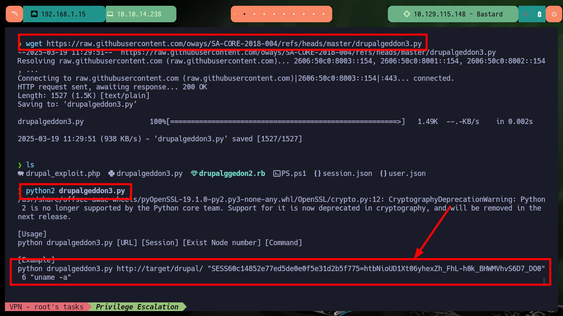The width and height of the screenshot is (563, 316).
Task: Click the [Usage] heading
Action: click(x=32, y=234)
